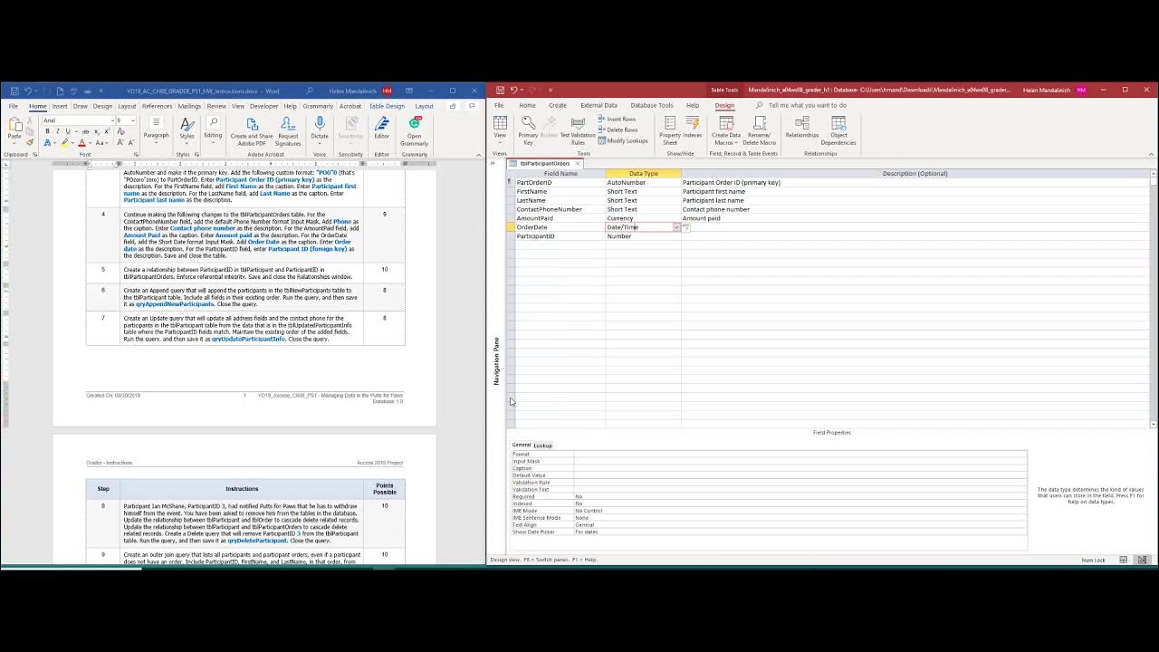The height and width of the screenshot is (652, 1159).
Task: Click Rename/Delete Macro icon
Action: coord(759,129)
